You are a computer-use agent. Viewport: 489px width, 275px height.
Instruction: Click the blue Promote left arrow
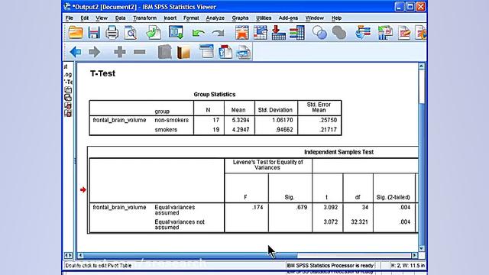76,52
